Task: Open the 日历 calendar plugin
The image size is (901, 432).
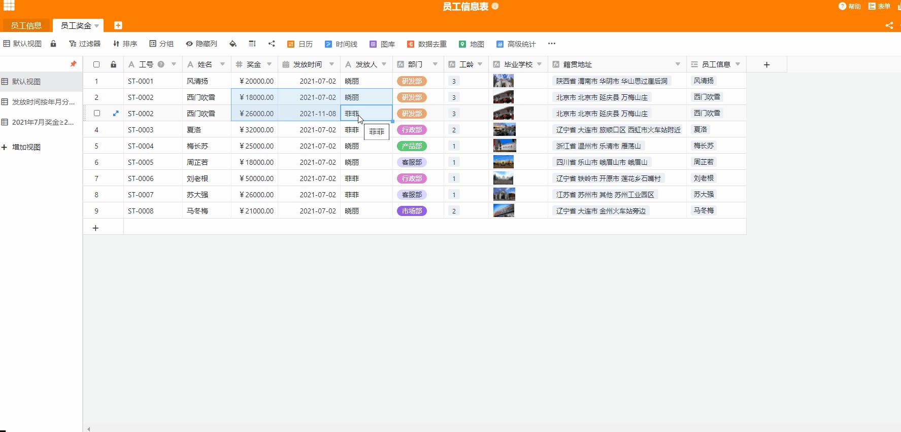Action: click(x=300, y=44)
